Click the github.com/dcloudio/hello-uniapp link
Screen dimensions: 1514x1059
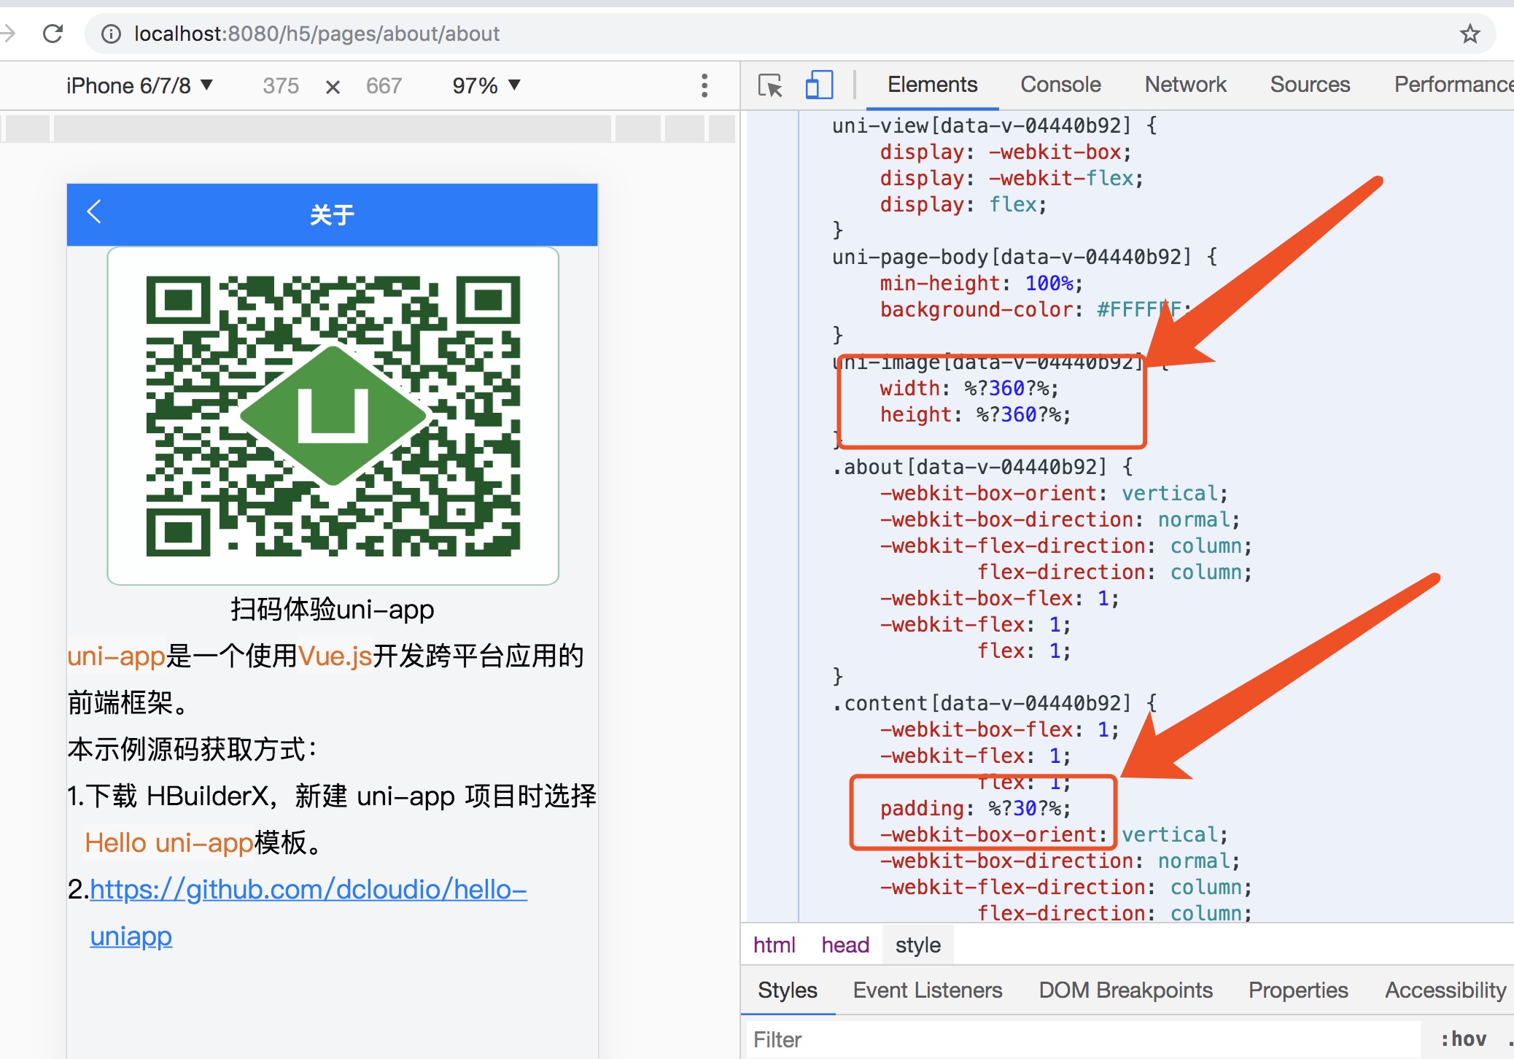click(308, 890)
